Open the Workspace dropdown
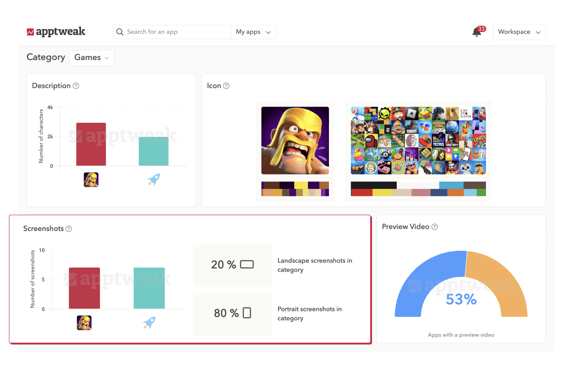 point(519,32)
